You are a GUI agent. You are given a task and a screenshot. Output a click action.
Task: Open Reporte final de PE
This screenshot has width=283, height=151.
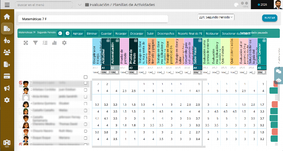[x=190, y=34]
